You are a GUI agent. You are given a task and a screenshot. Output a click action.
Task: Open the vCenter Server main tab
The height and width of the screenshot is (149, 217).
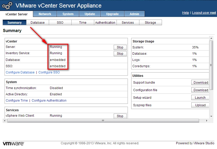[16, 14]
